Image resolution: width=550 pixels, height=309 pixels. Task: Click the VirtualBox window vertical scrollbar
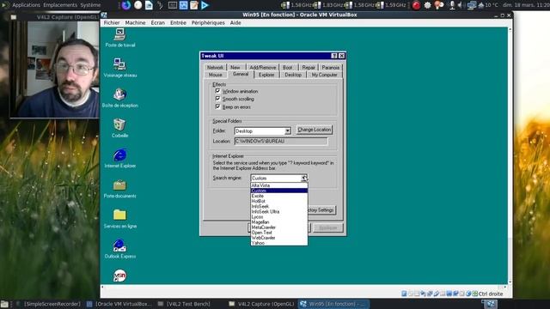[510, 156]
